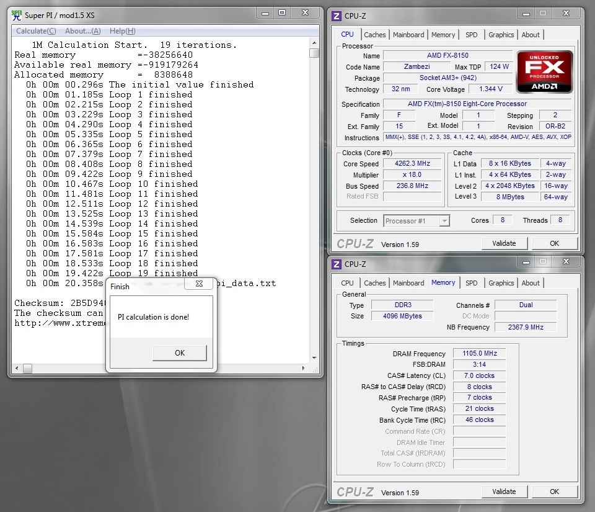Click the Super PI horizontal scrollbar right arrow

(x=303, y=368)
